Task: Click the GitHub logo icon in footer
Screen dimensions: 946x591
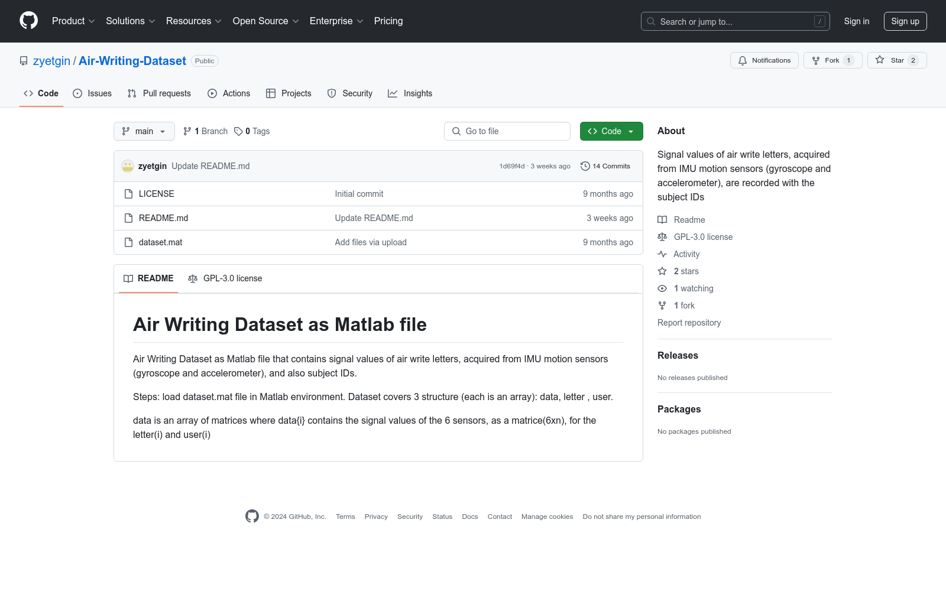Action: [252, 517]
